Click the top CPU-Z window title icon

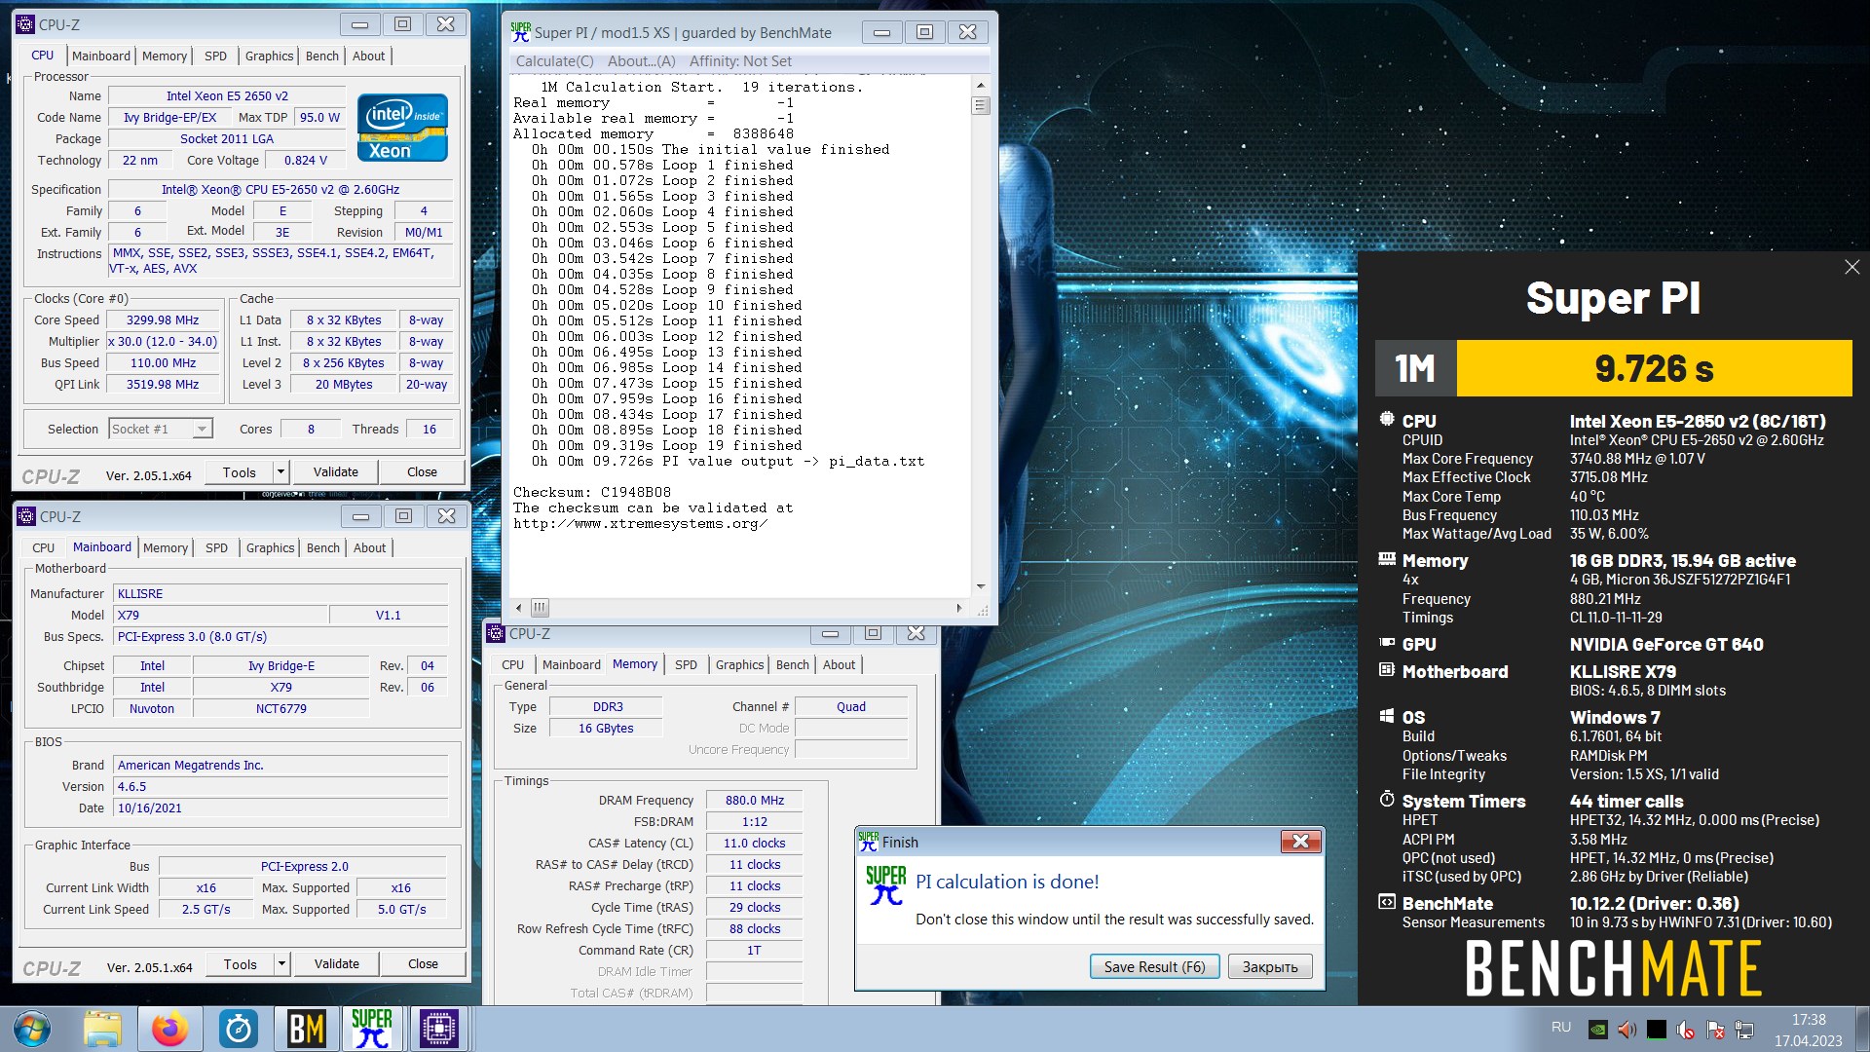click(26, 24)
